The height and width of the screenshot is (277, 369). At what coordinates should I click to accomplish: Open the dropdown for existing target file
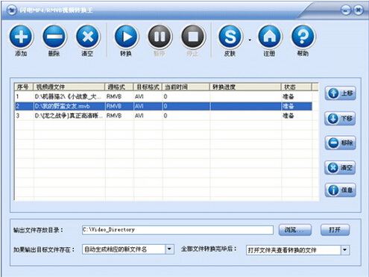169,249
